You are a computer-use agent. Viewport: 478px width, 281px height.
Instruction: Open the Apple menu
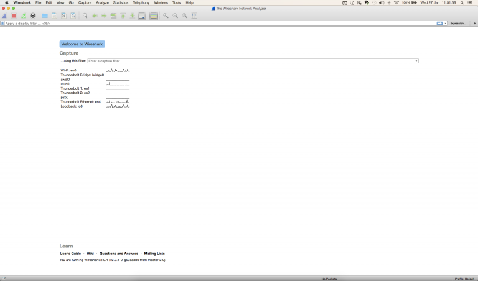(6, 2)
